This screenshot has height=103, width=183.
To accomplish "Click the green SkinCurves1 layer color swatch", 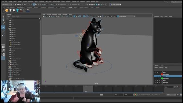I will [x=162, y=78].
